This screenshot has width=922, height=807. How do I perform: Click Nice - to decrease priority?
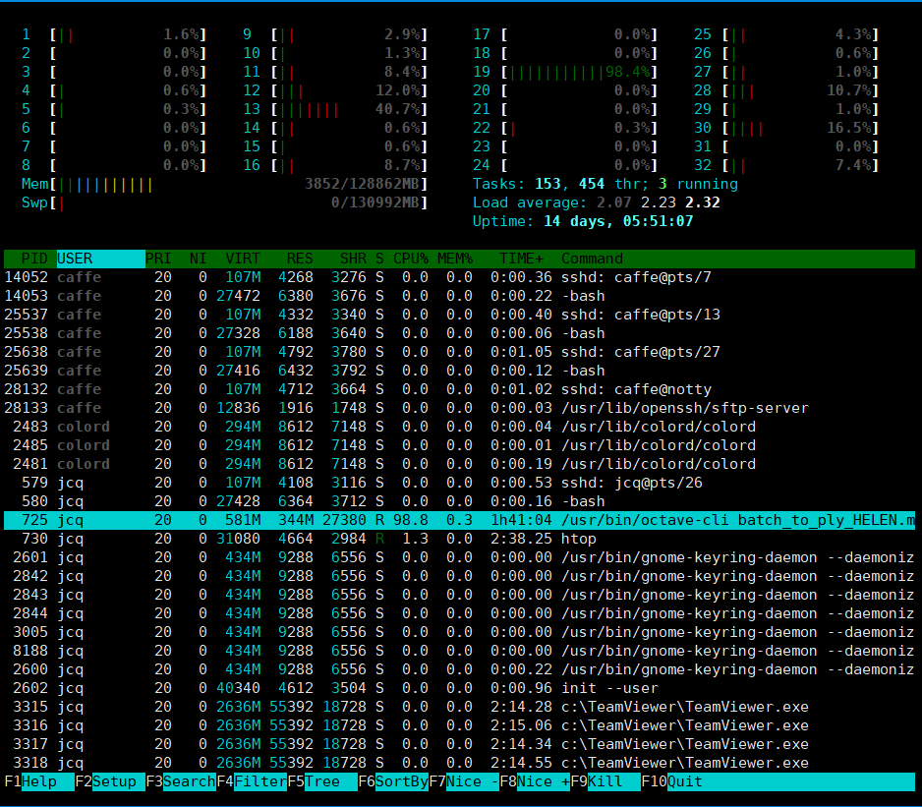point(473,781)
